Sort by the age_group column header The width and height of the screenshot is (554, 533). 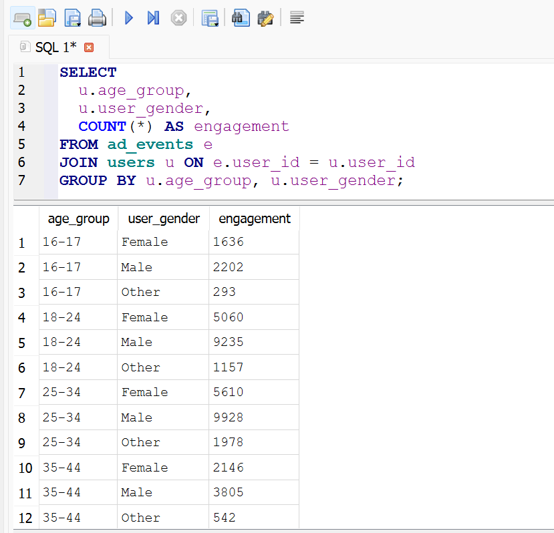pyautogui.click(x=78, y=218)
